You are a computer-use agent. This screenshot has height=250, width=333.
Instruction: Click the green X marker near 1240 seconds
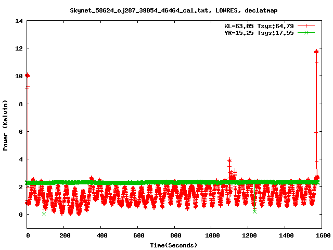tap(254, 211)
